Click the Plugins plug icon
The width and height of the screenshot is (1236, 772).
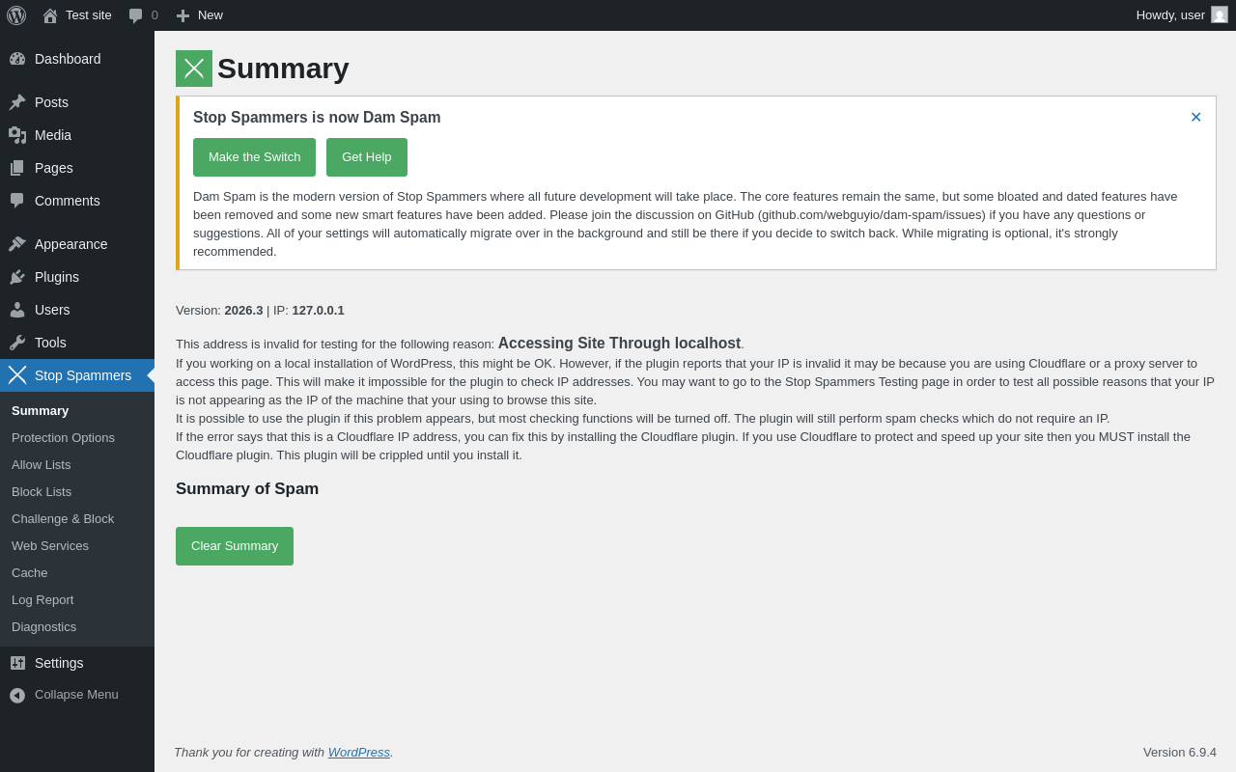[17, 277]
